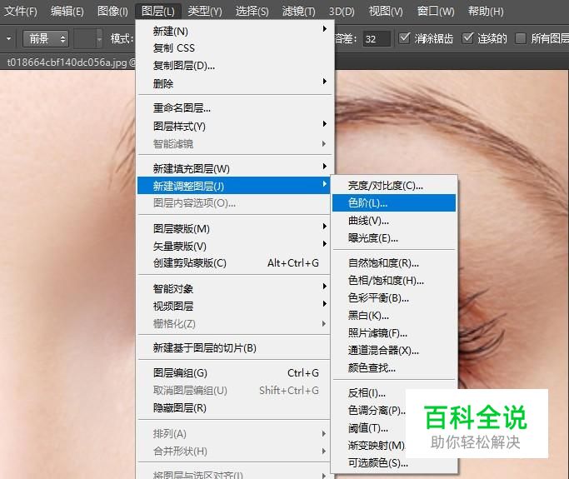
Task: Open the 视图(V) menu
Action: pos(386,12)
